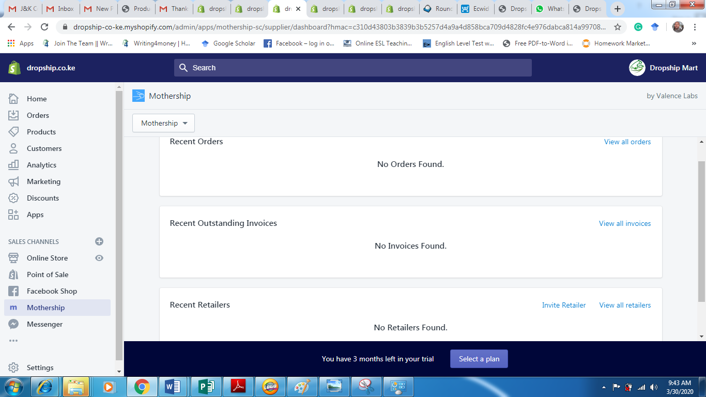Screen dimensions: 706x397
Task: Click Mothership app logo icon
Action: click(x=139, y=96)
